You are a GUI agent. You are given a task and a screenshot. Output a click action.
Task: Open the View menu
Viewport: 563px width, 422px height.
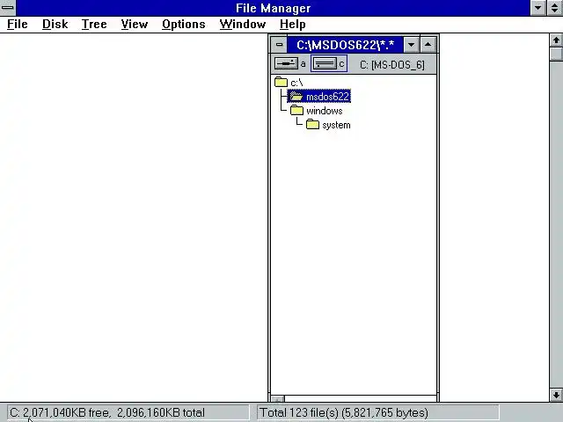tap(135, 25)
